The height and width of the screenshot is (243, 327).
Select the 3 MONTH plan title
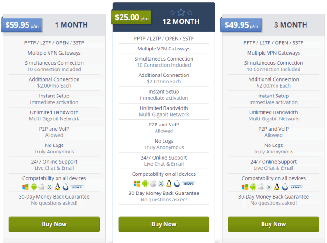pyautogui.click(x=291, y=25)
